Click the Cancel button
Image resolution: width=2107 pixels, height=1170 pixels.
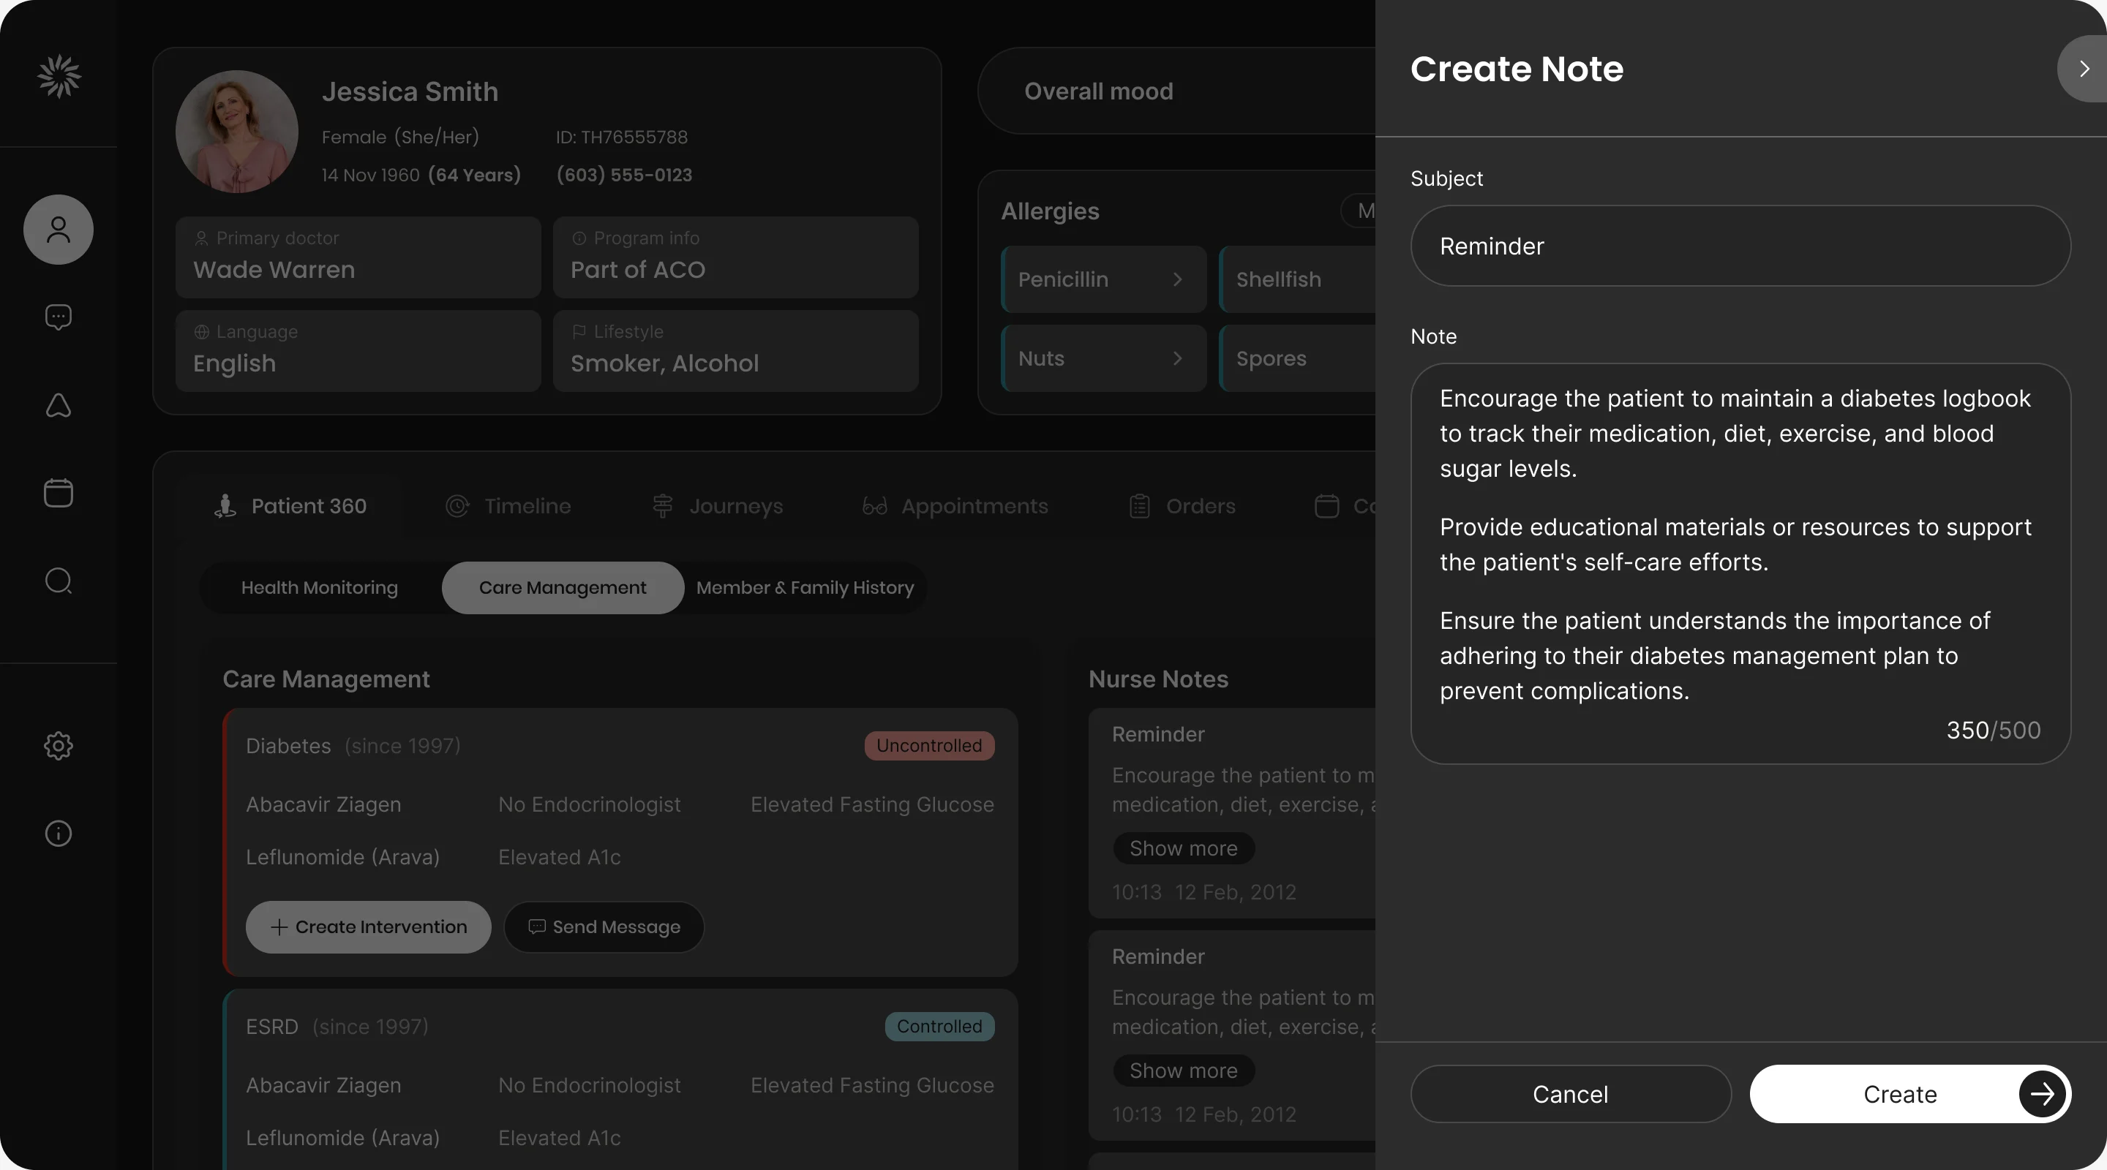(x=1571, y=1094)
